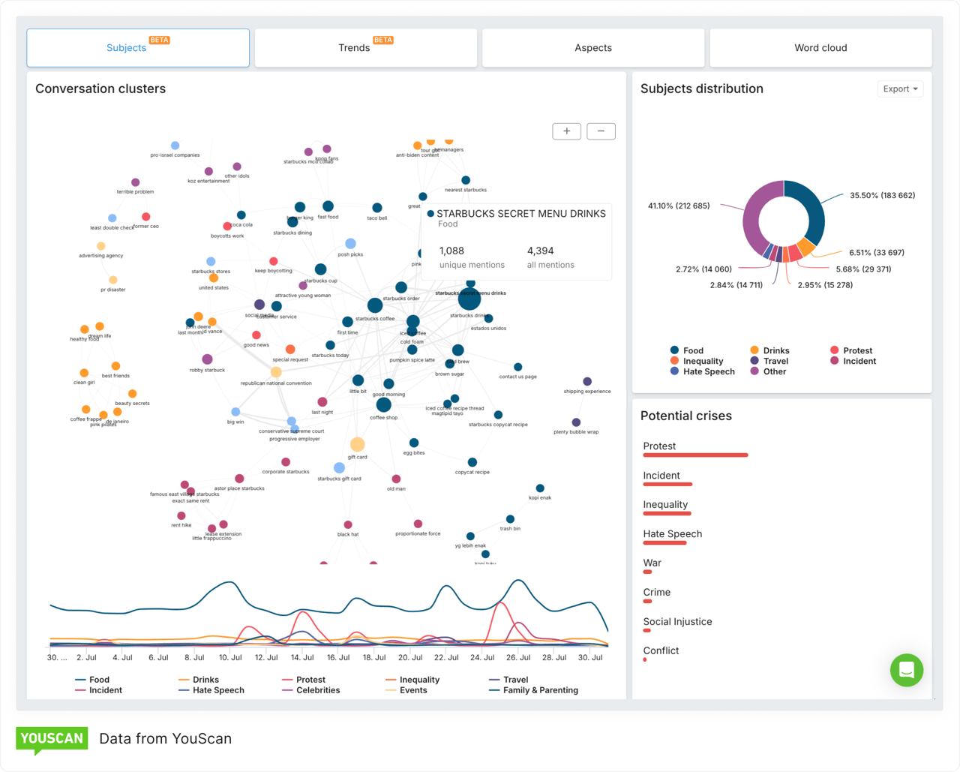960x772 pixels.
Task: Toggle Family & Parenting series in timeline legend
Action: click(533, 690)
